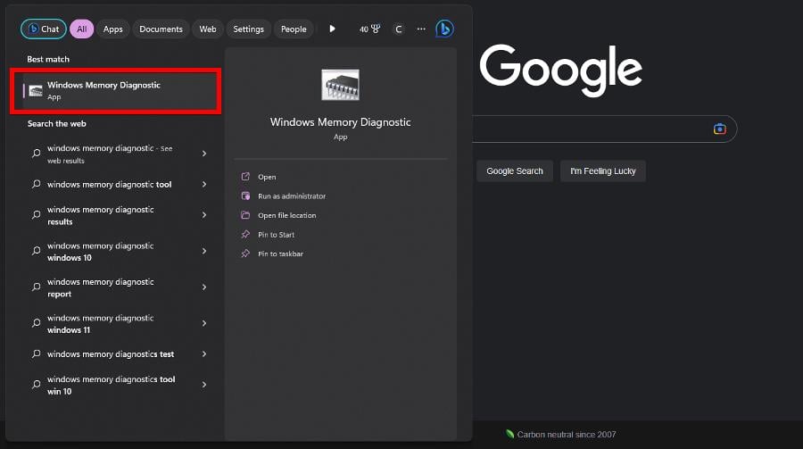Screen dimensions: 803x449
Task: Switch to the Settings filter
Action: pos(248,29)
